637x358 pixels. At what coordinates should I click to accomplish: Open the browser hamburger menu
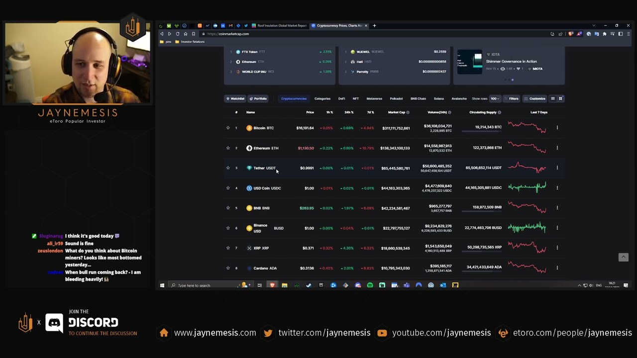click(x=628, y=34)
